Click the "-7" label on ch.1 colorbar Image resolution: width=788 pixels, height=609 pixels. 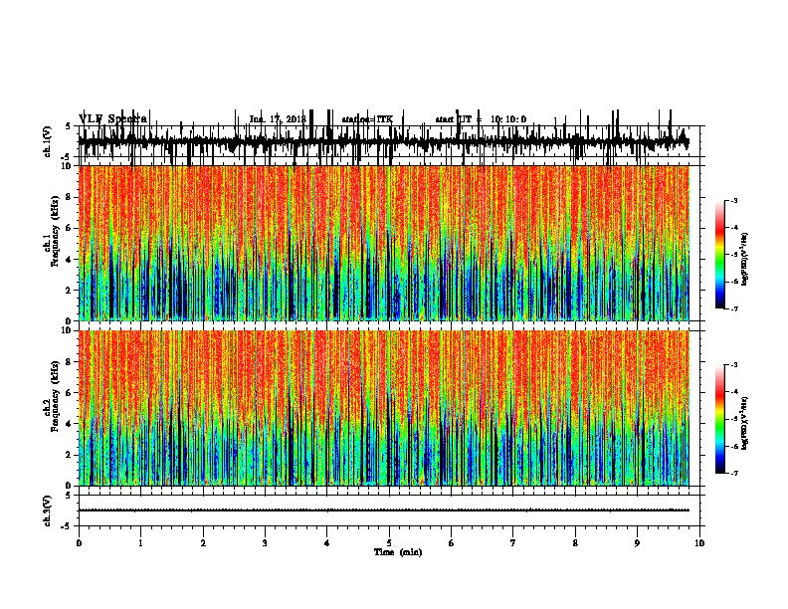[734, 308]
